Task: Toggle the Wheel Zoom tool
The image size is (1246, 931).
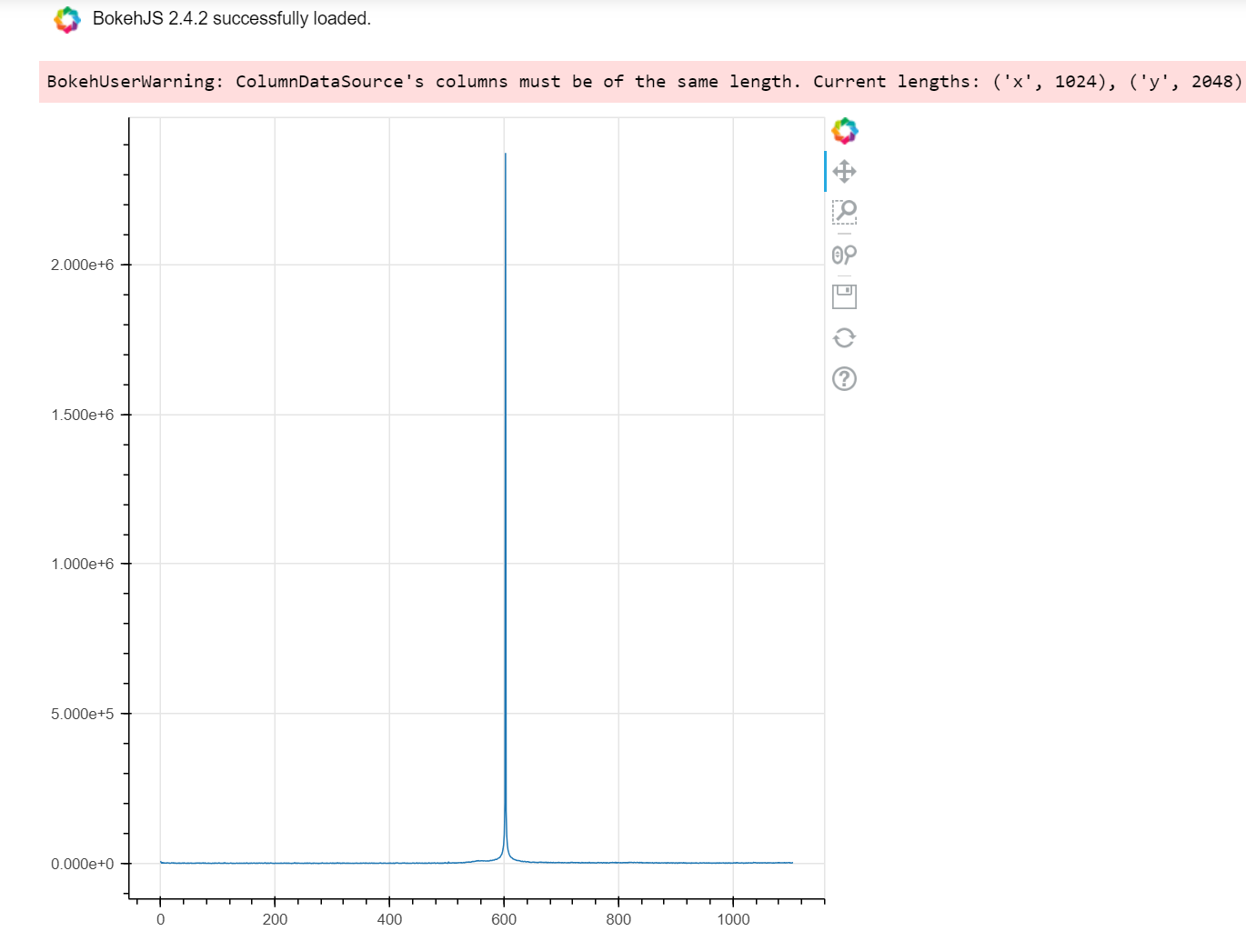Action: pyautogui.click(x=845, y=255)
